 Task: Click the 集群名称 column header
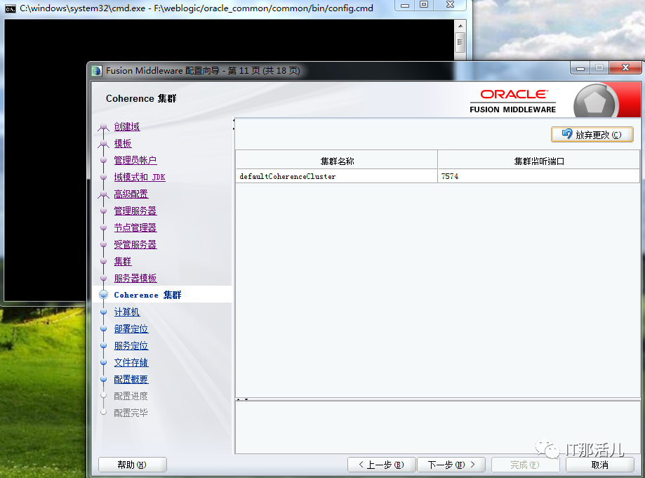[x=336, y=161]
